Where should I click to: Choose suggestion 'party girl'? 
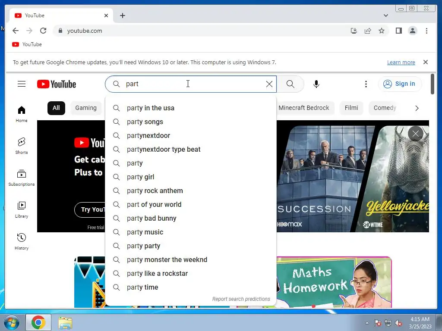pos(190,177)
